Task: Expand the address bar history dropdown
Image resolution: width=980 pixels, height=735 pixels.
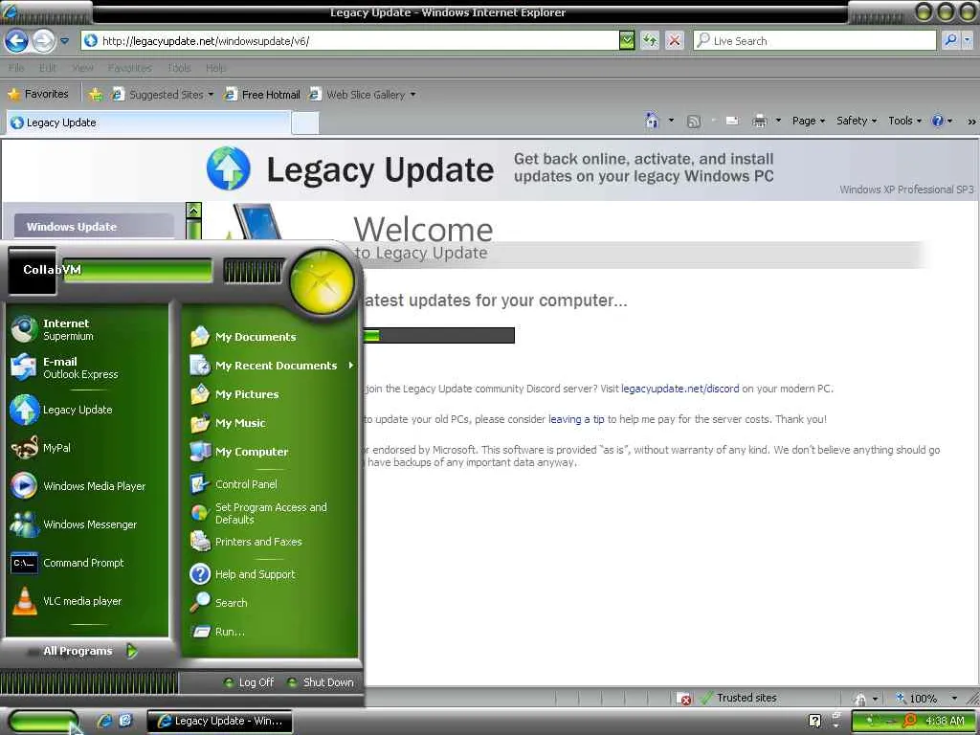Action: (627, 41)
